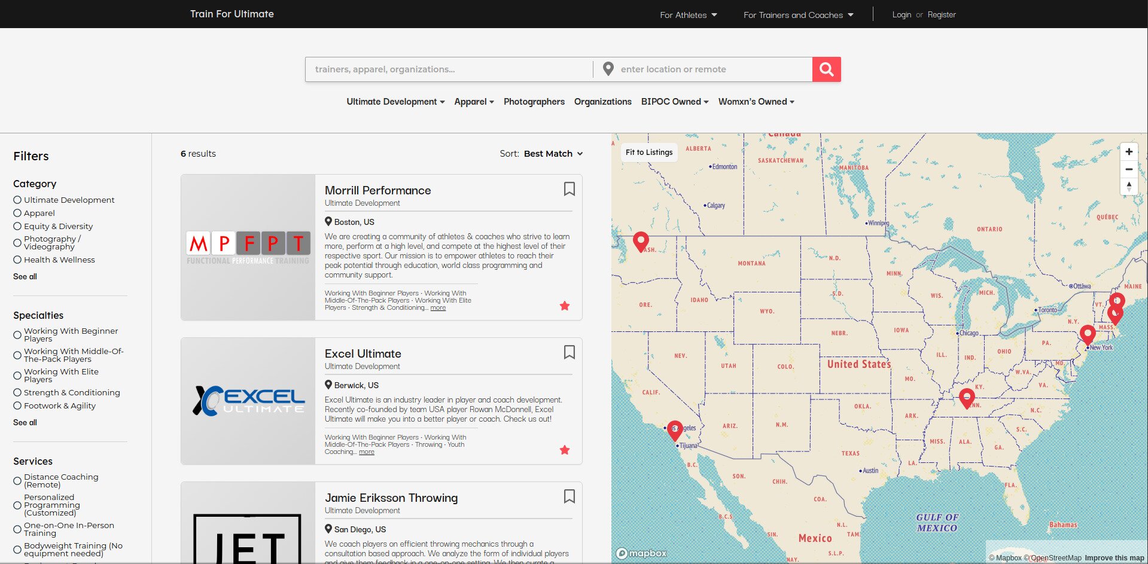Click the location pin icon in the search bar
Screen dimensions: 1148x564
608,69
